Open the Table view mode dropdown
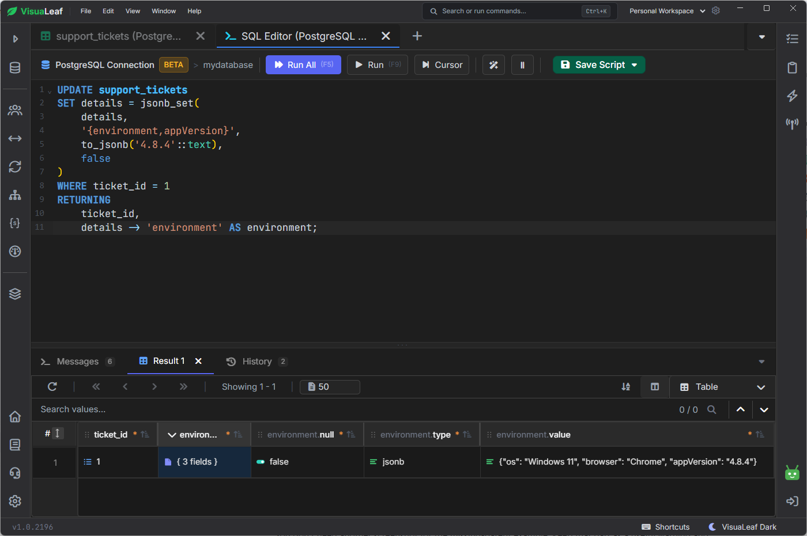This screenshot has width=807, height=536. click(722, 387)
